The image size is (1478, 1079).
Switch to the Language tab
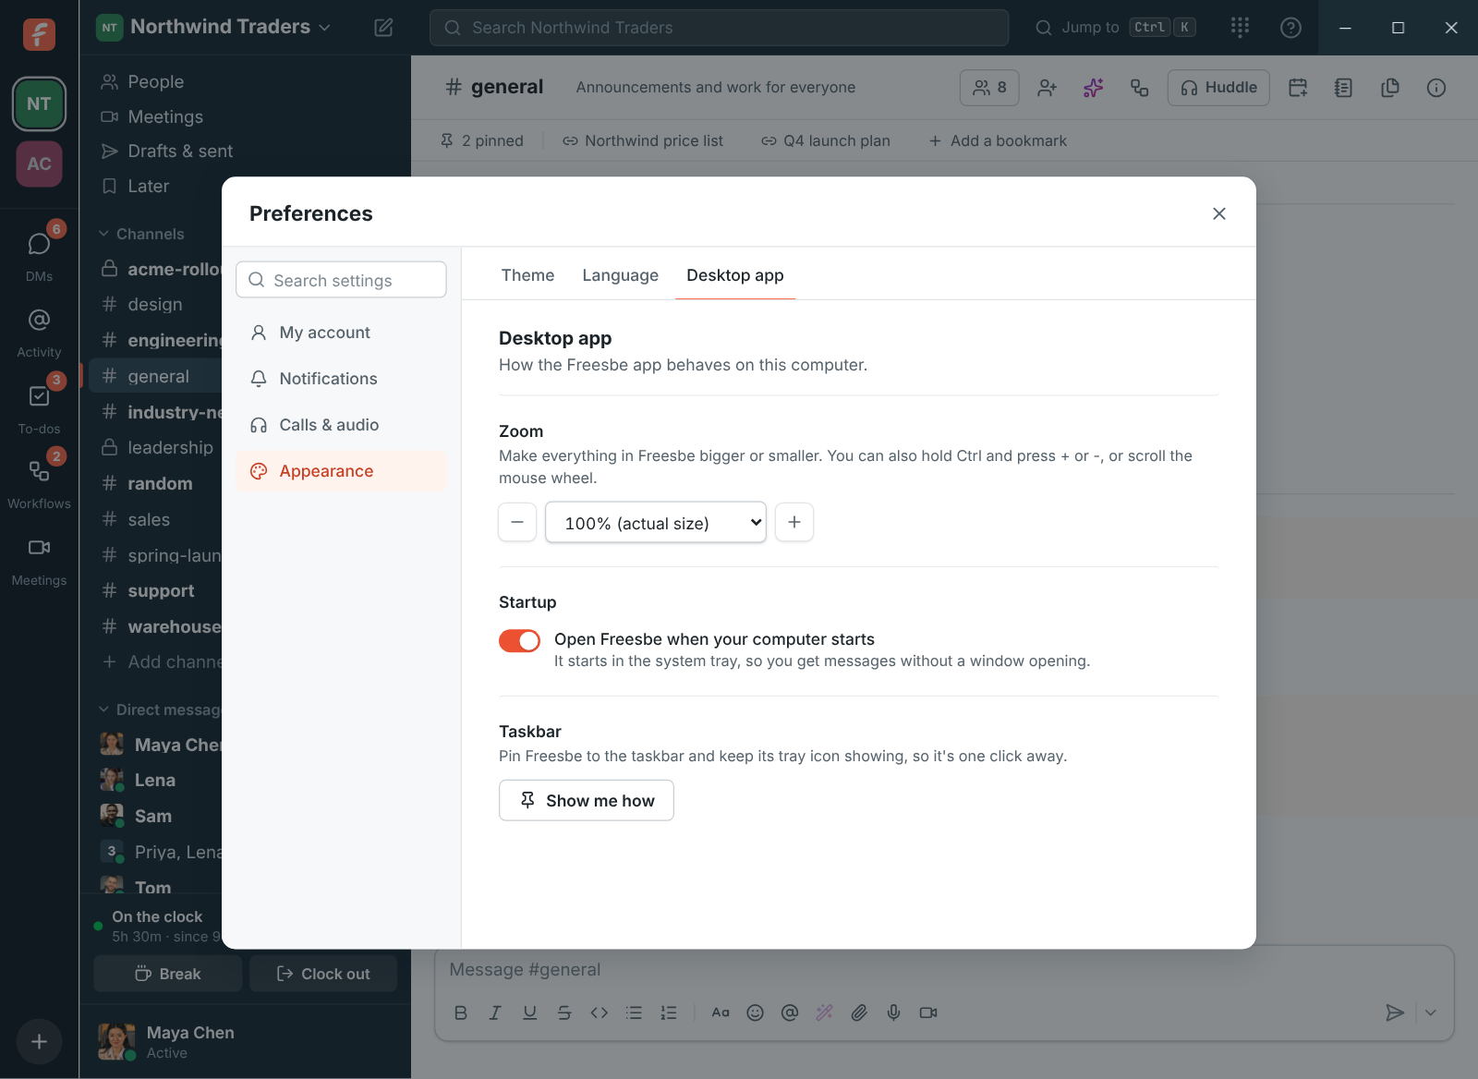tap(621, 275)
